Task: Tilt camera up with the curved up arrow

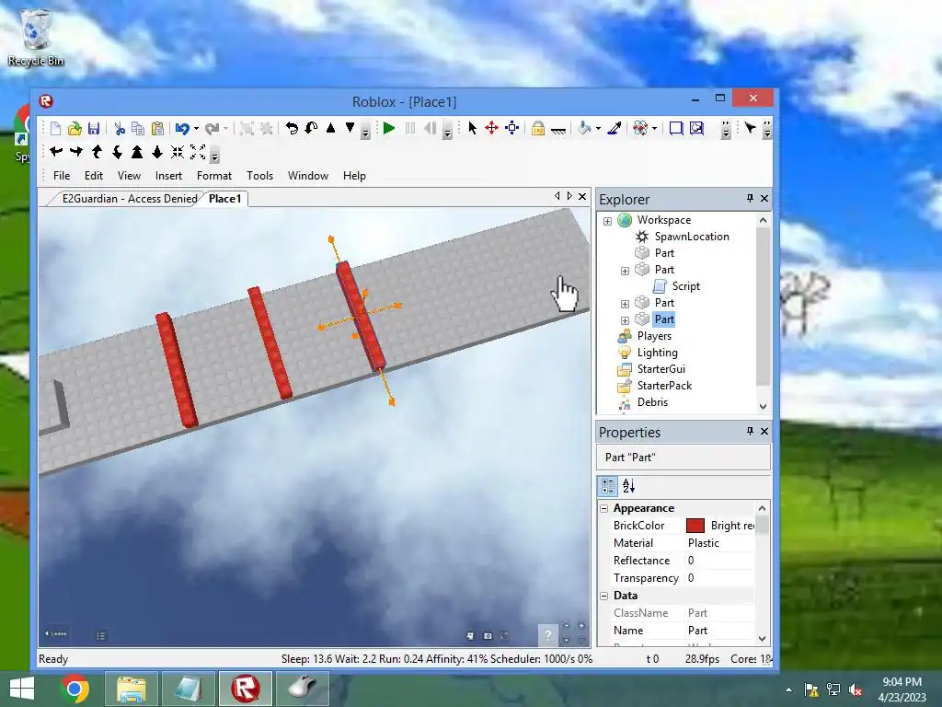Action: pyautogui.click(x=97, y=152)
